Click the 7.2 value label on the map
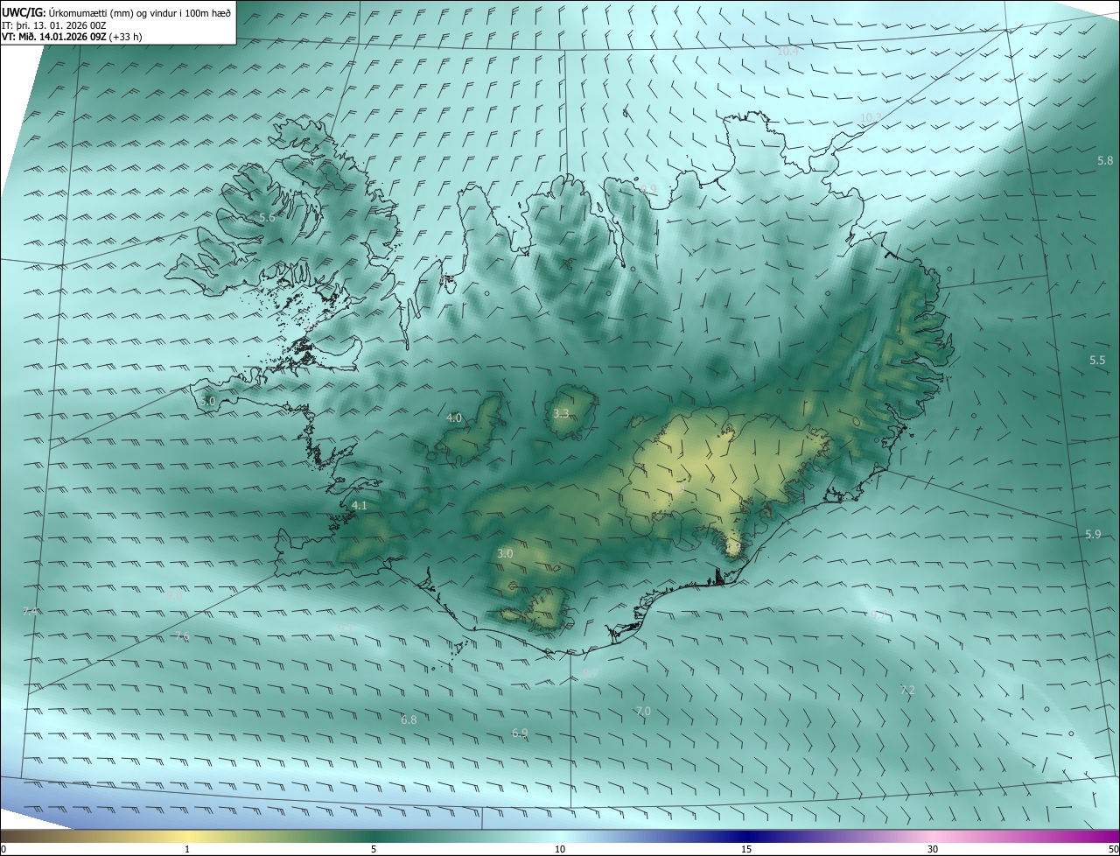The image size is (1120, 856). (x=907, y=691)
